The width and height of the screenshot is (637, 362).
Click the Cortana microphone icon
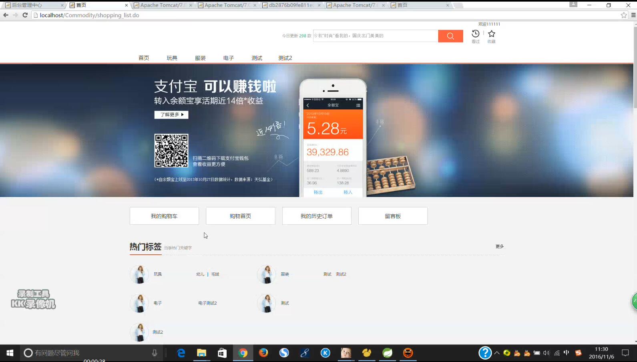pyautogui.click(x=155, y=353)
